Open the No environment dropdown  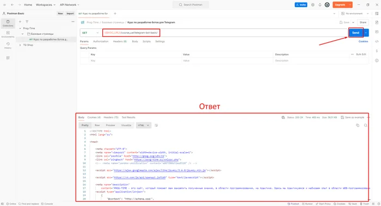[x=355, y=14]
